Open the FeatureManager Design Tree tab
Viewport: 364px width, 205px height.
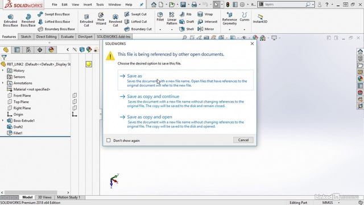[6, 50]
